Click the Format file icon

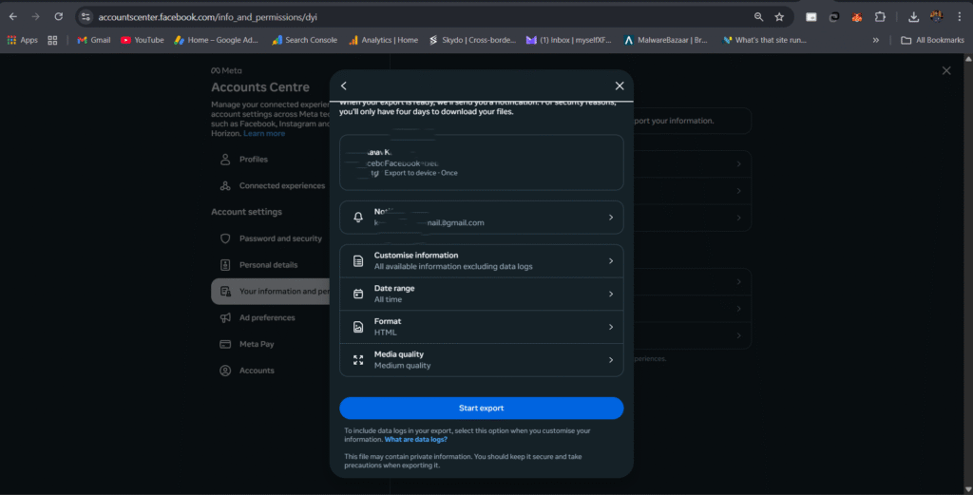358,327
